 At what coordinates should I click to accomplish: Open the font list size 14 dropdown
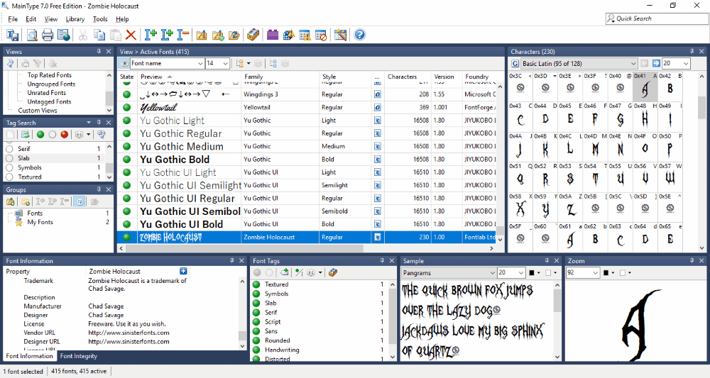point(225,63)
